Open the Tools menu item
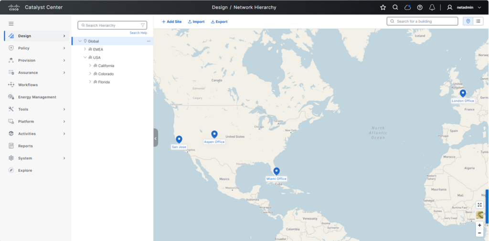 (36, 109)
